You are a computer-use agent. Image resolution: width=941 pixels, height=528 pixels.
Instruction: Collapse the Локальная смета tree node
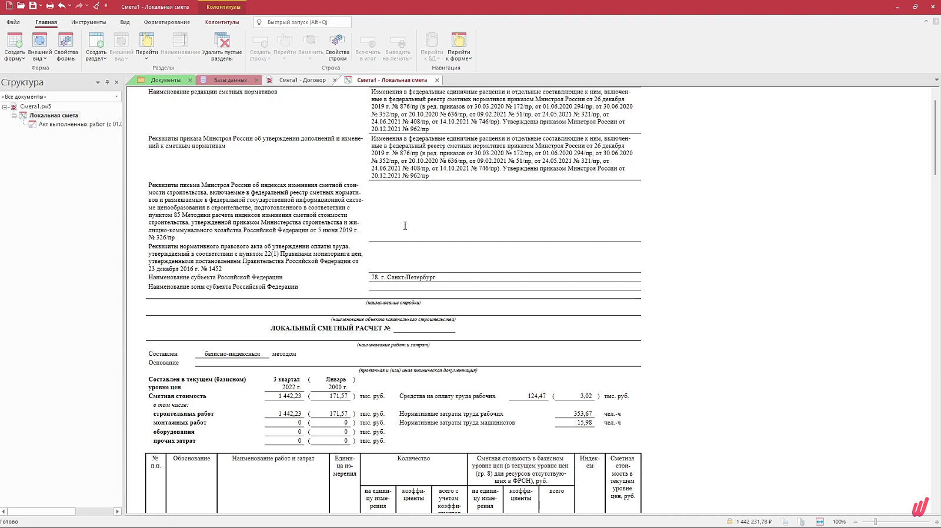point(14,116)
